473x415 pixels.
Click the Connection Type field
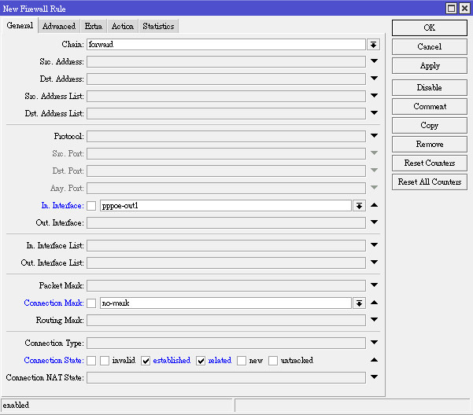tap(226, 343)
